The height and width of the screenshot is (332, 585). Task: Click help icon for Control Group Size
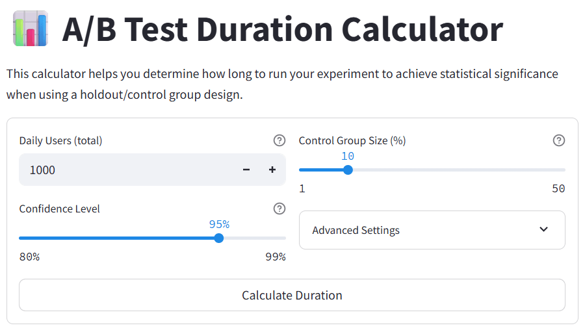coord(559,140)
